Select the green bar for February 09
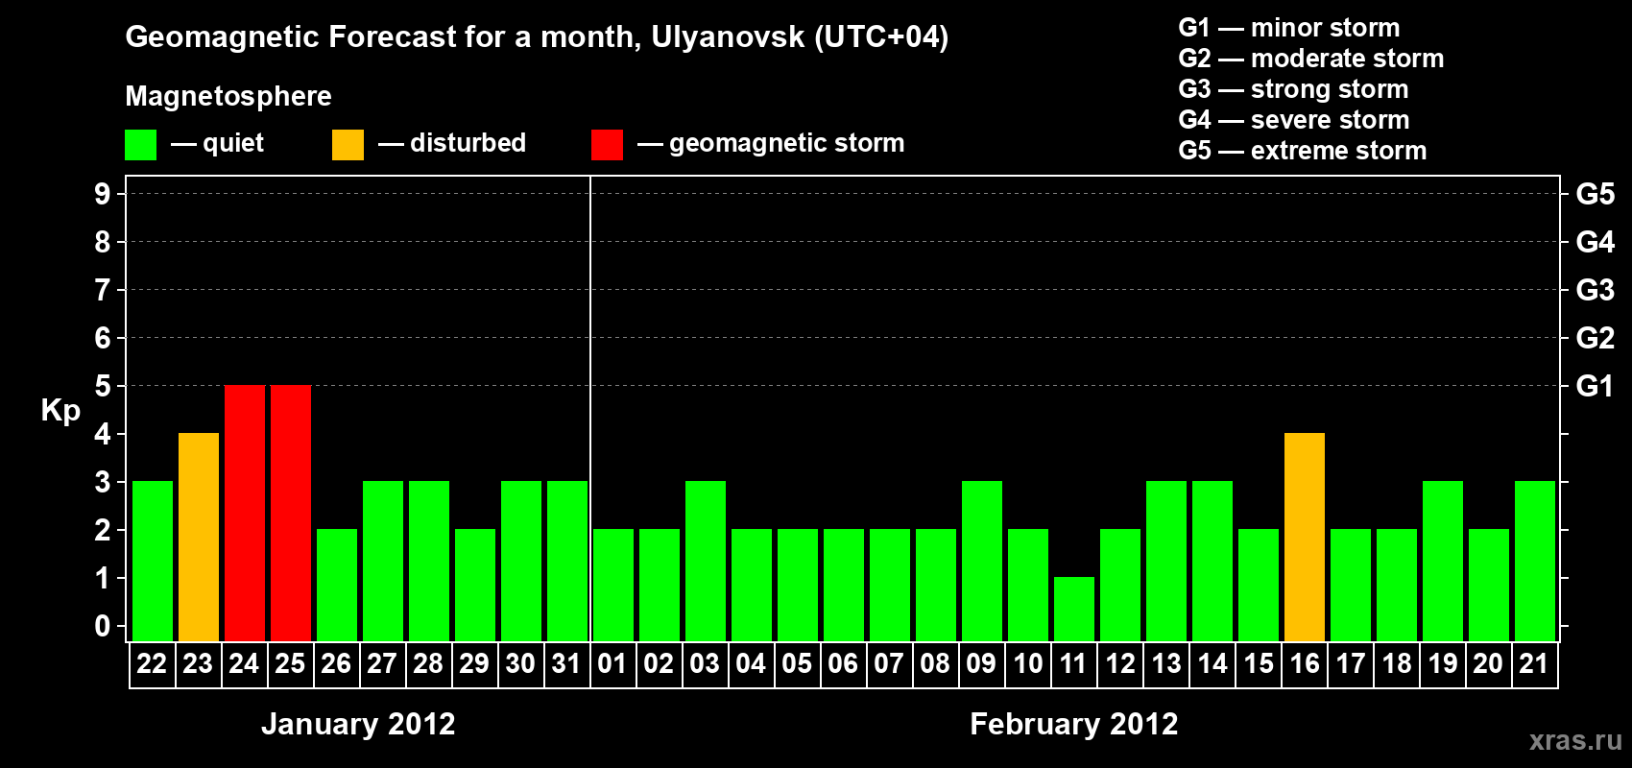The width and height of the screenshot is (1632, 768). point(982,561)
